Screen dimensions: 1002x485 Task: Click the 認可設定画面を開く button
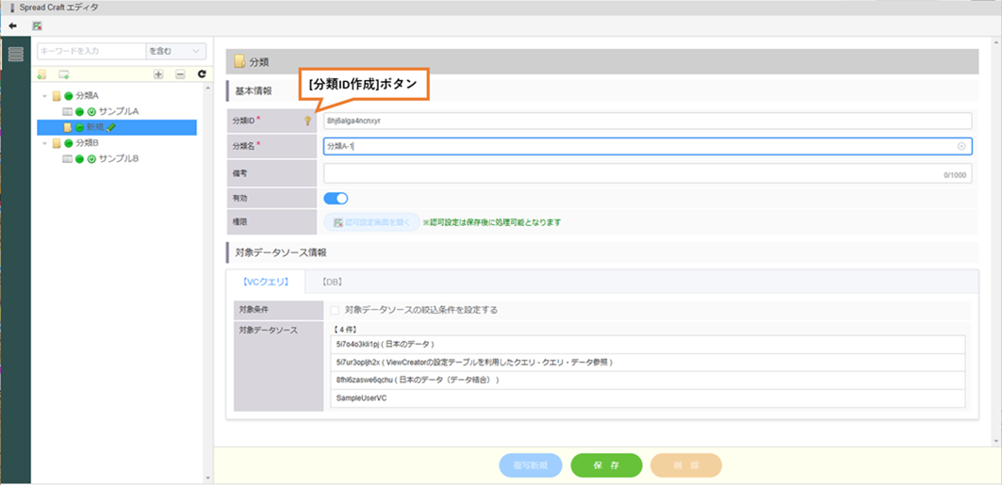click(x=371, y=222)
